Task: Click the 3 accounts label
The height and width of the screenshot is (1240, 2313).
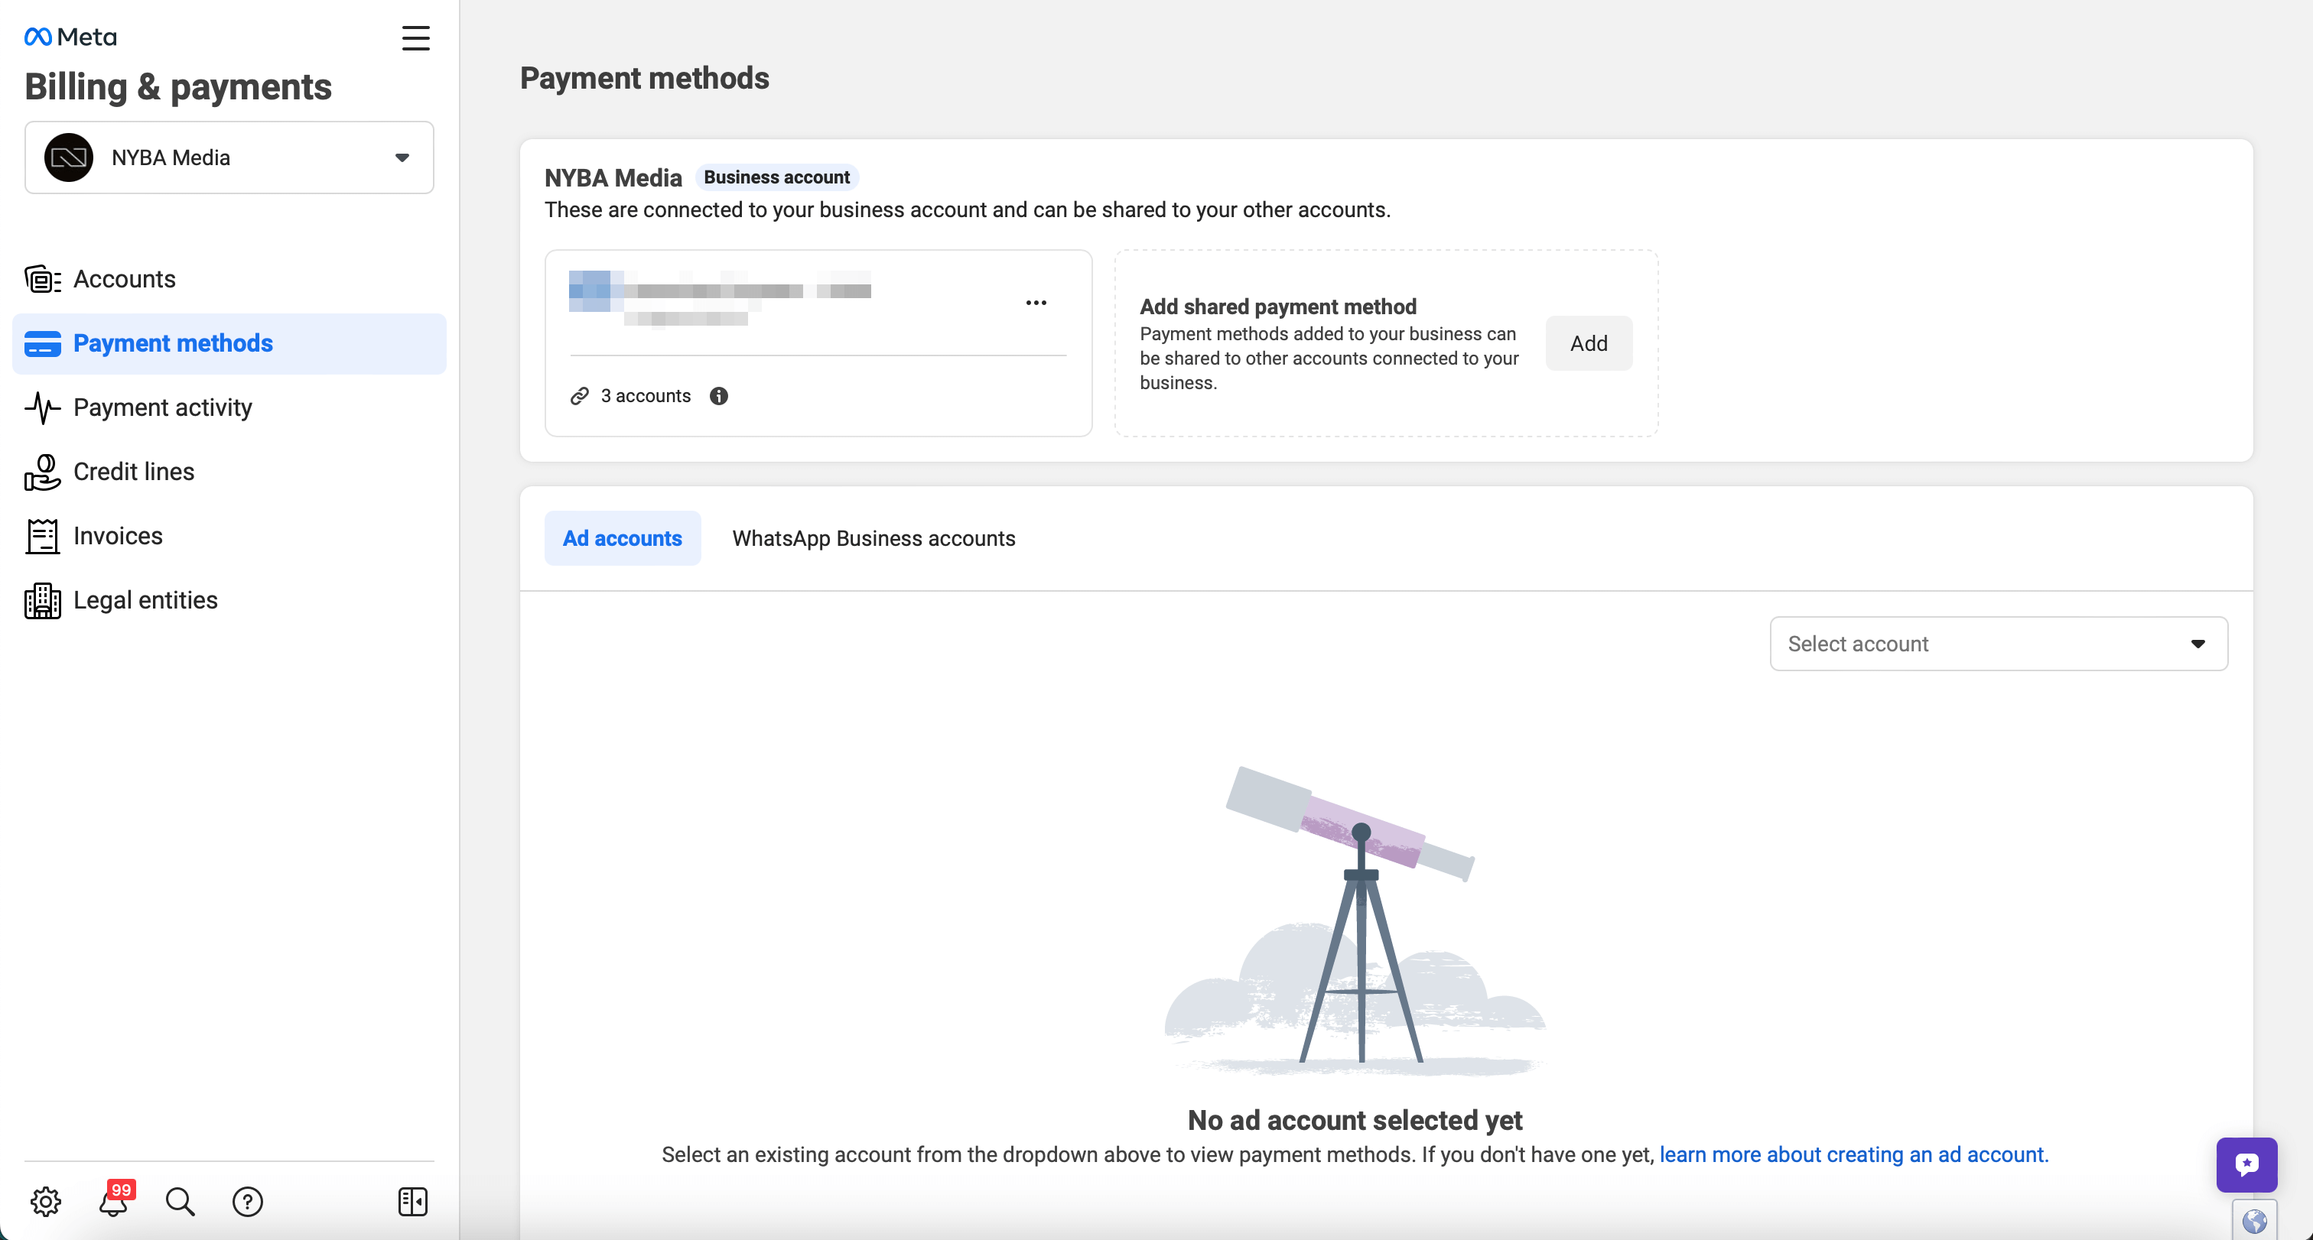Action: 646,396
